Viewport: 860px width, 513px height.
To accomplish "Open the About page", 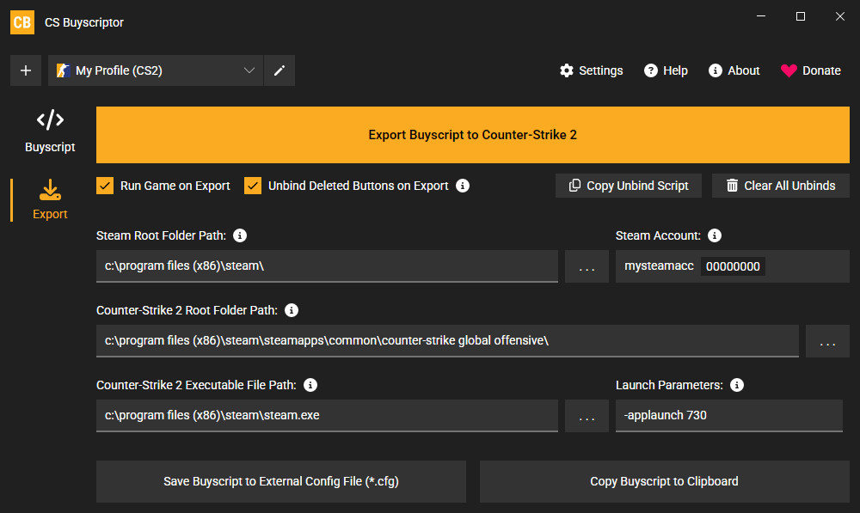I will point(734,70).
